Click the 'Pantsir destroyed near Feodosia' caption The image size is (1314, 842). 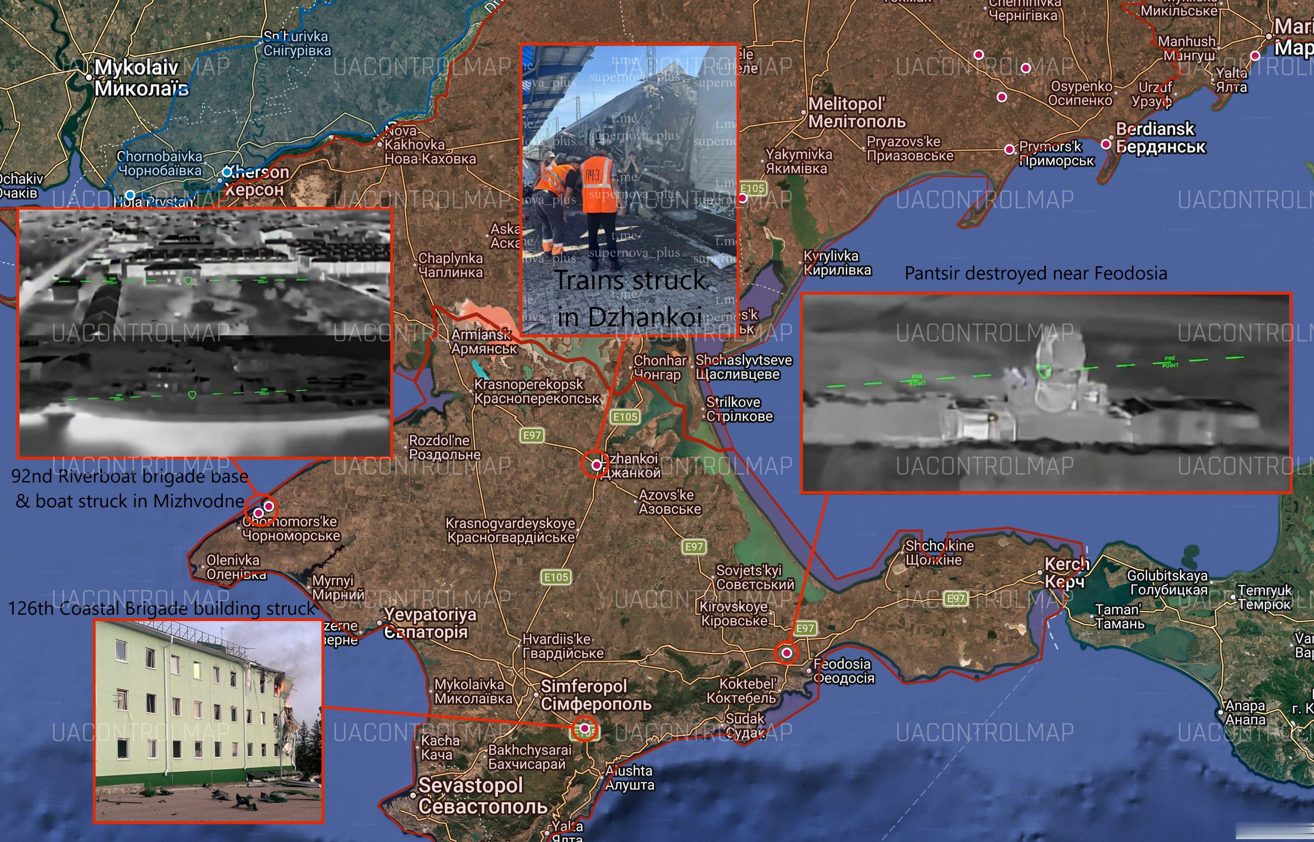point(1036,273)
